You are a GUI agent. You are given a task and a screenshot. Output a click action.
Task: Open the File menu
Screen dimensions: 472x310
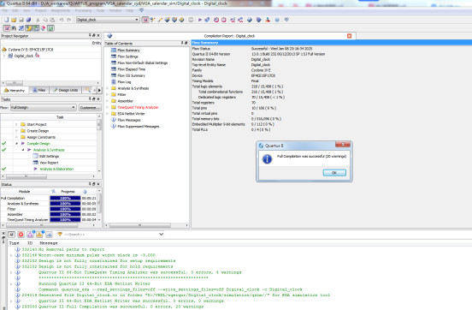click(5, 10)
